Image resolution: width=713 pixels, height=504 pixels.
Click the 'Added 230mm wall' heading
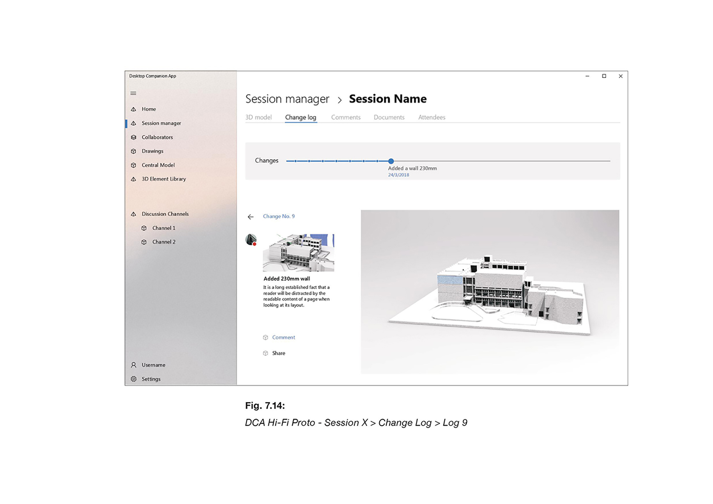pos(287,279)
